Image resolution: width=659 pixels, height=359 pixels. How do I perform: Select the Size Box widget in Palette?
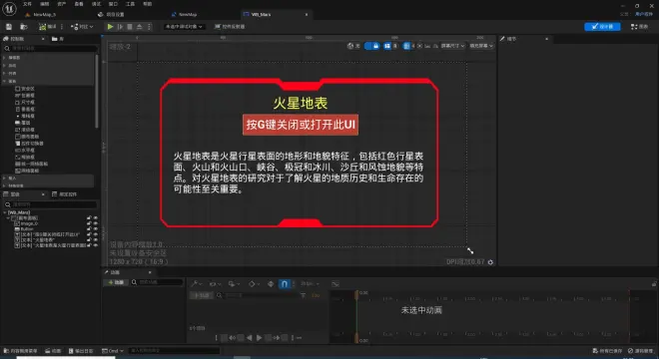click(25, 102)
